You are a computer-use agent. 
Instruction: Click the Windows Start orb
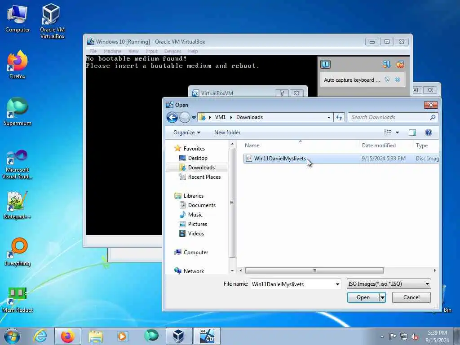12,336
